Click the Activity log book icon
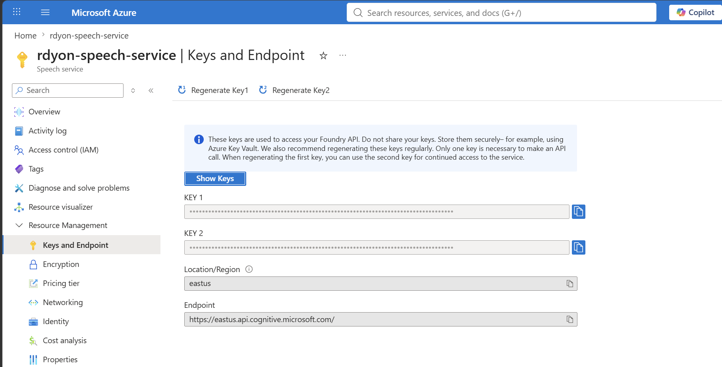 [x=19, y=131]
